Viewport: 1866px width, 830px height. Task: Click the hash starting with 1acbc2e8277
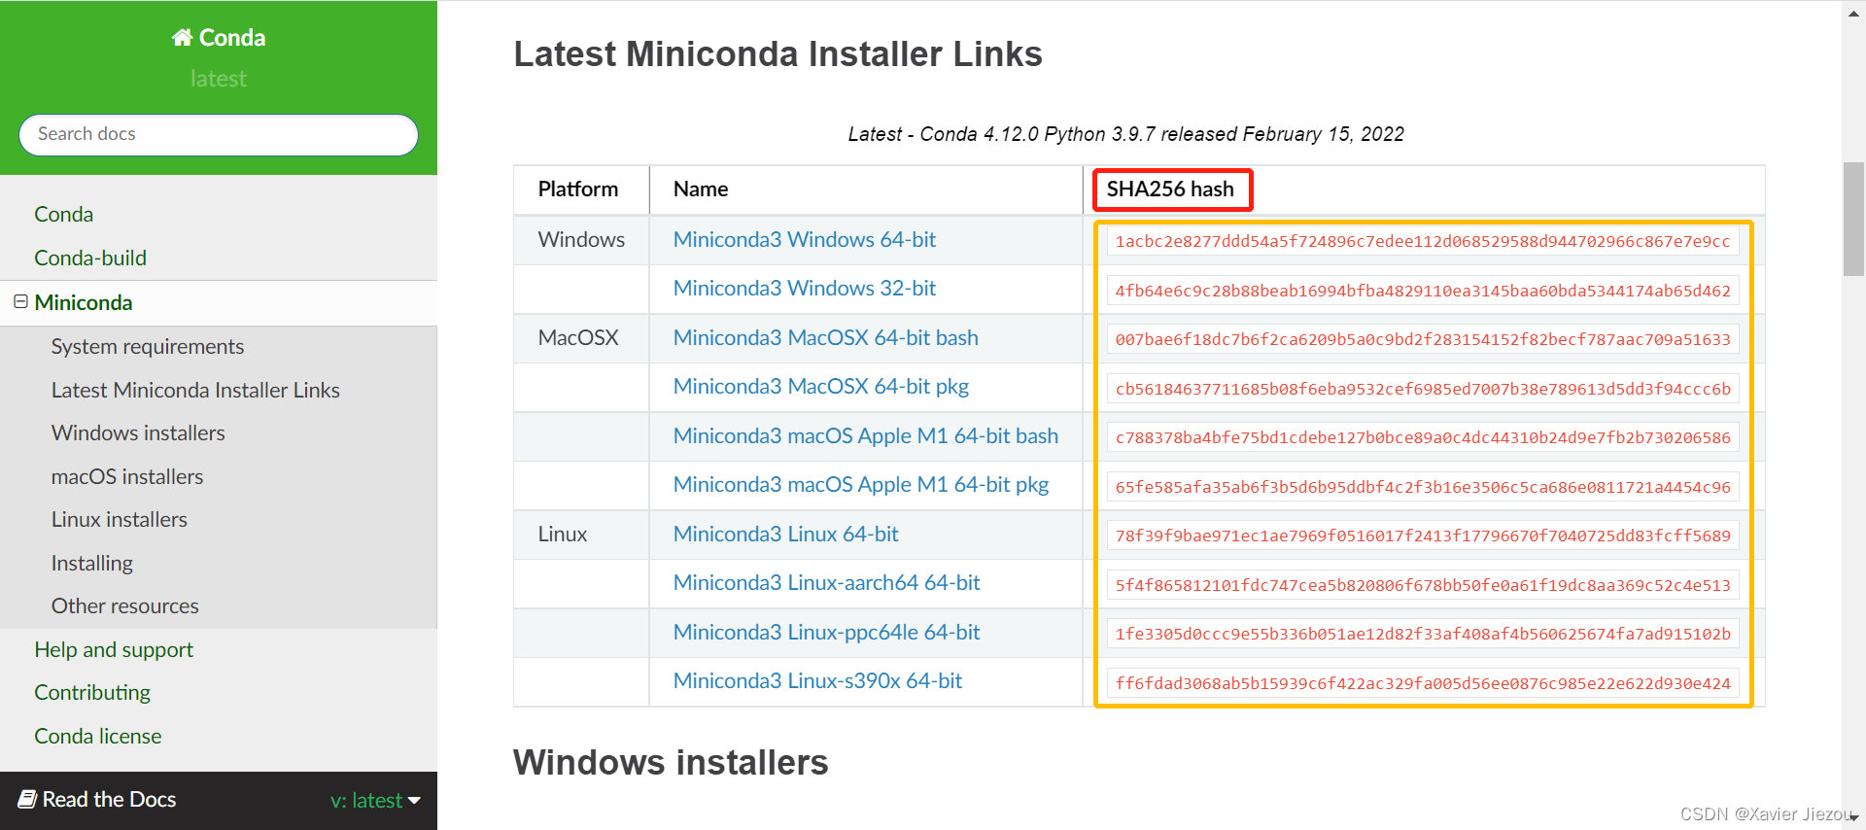point(1423,241)
